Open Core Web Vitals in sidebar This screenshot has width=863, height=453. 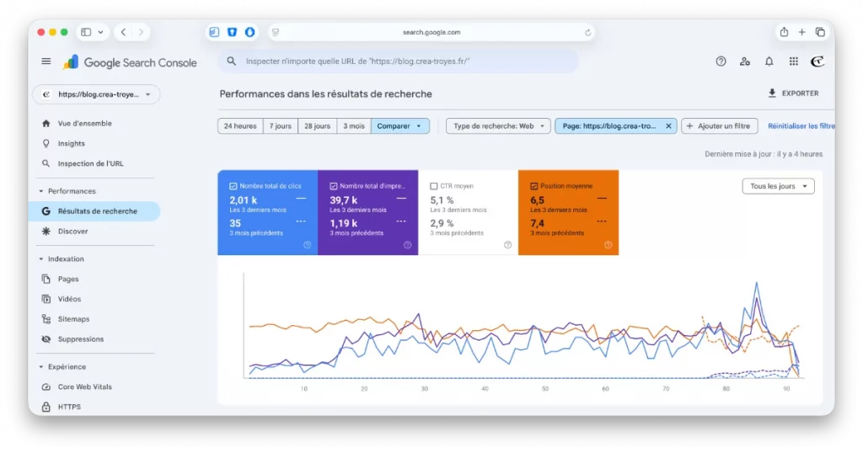84,386
